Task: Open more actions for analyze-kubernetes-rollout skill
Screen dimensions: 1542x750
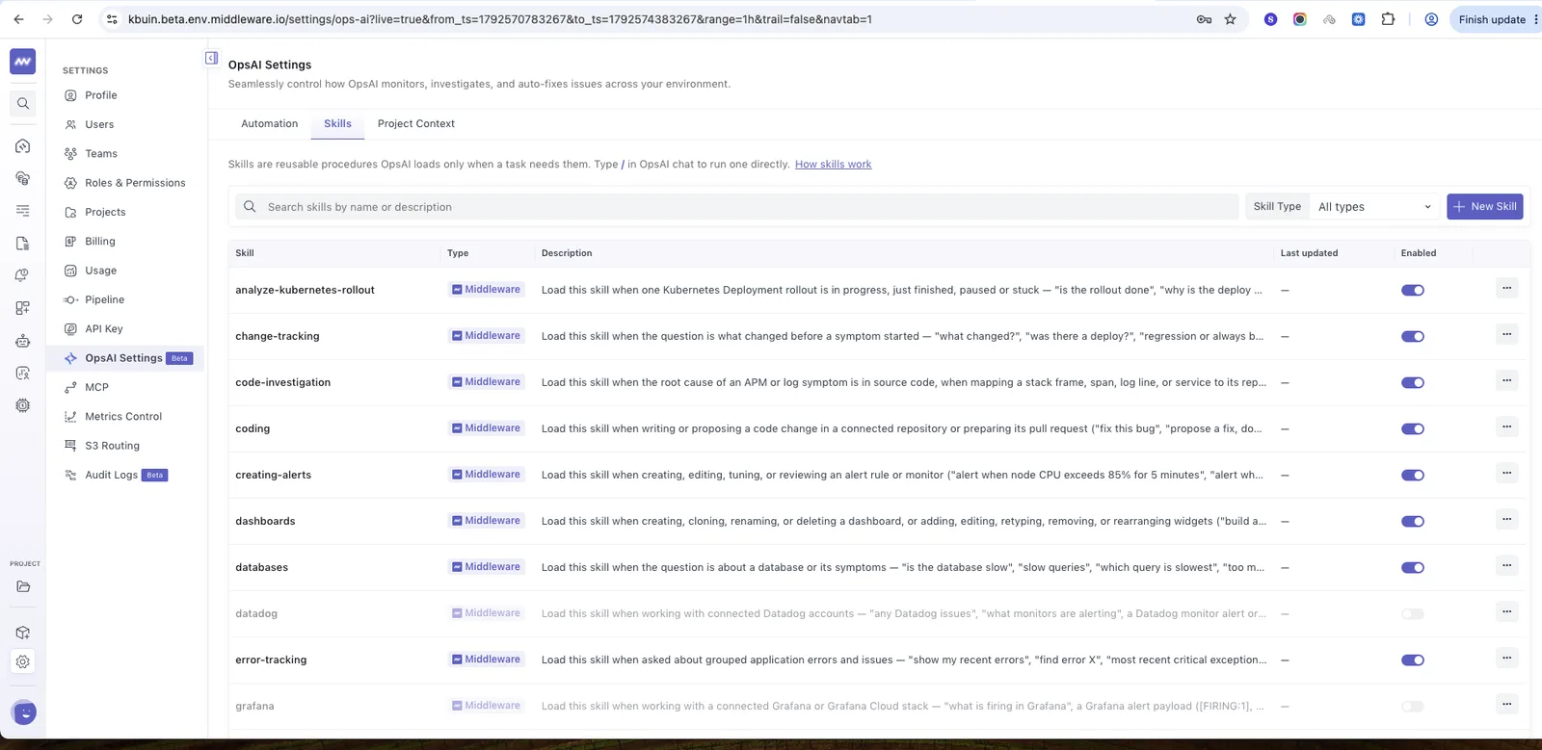Action: [1506, 288]
